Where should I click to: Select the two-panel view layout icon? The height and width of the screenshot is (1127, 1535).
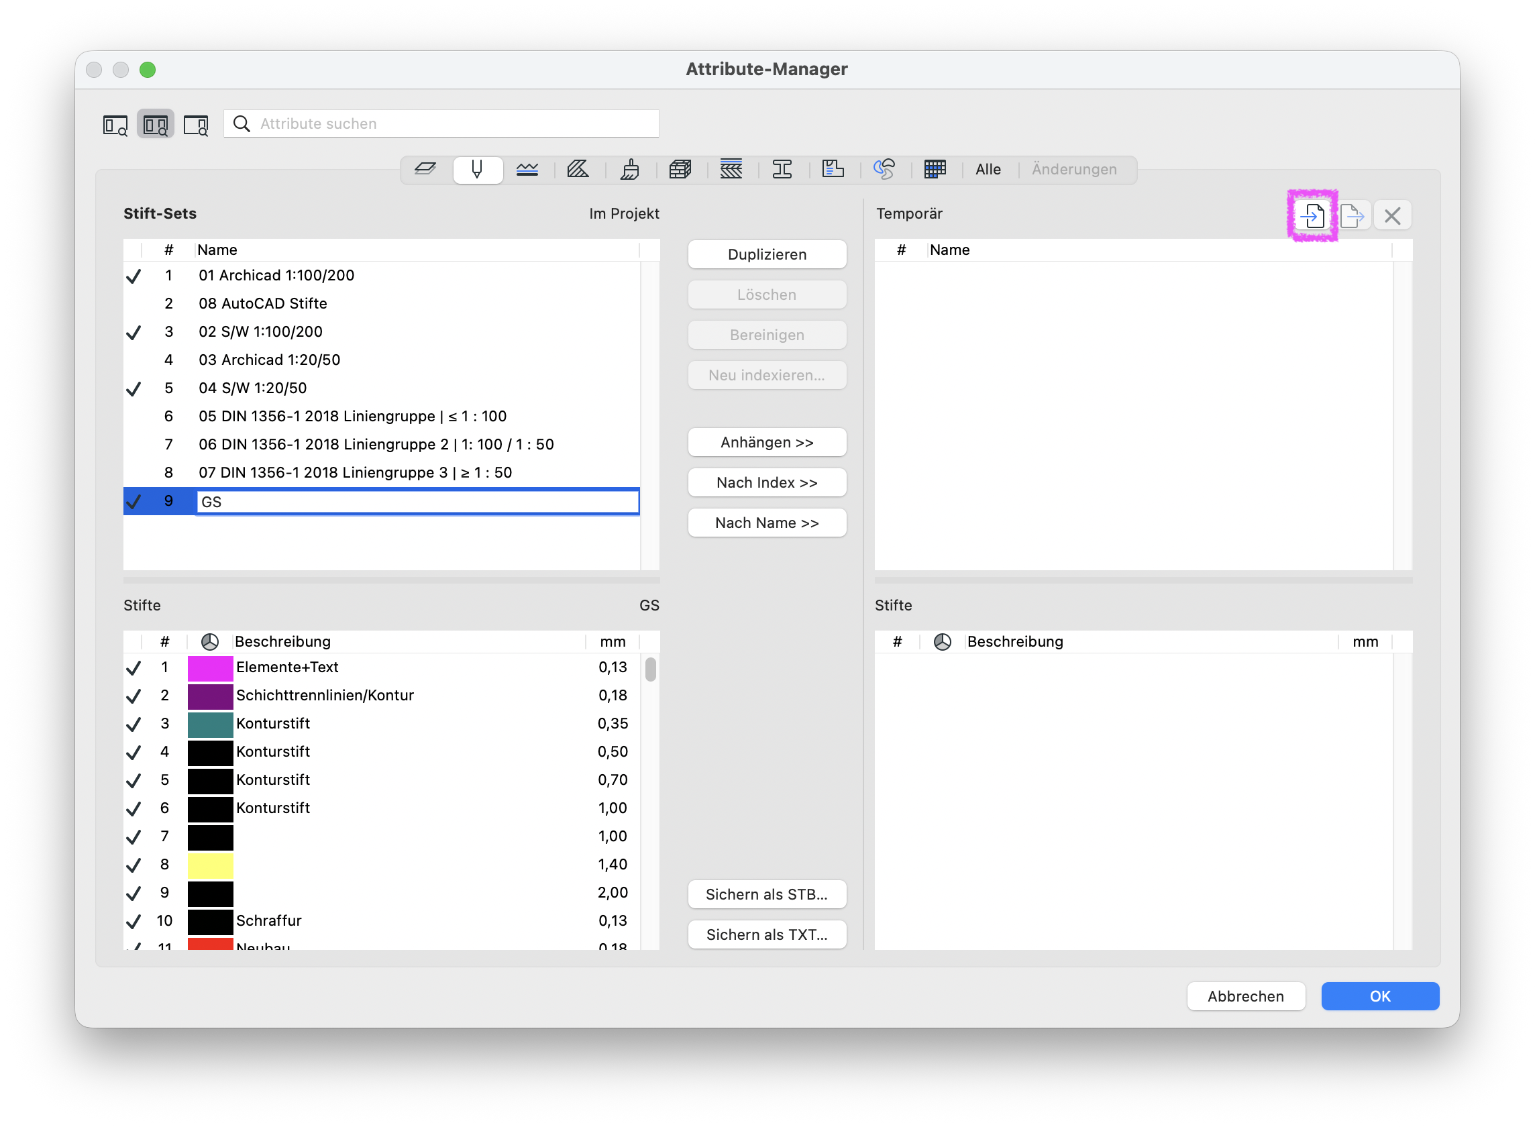pyautogui.click(x=156, y=125)
